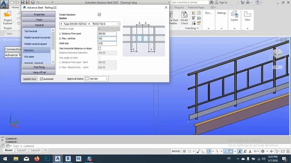The width and height of the screenshot is (291, 163).
Task: Click the Open file icon in quick access toolbar
Action: [17, 2]
